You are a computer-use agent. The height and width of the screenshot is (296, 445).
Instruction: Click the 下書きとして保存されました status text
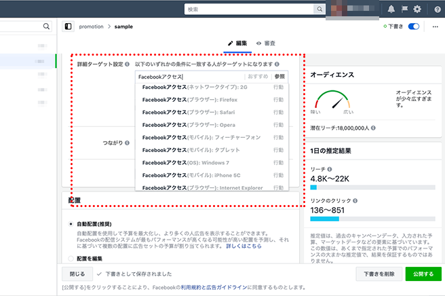click(x=139, y=274)
